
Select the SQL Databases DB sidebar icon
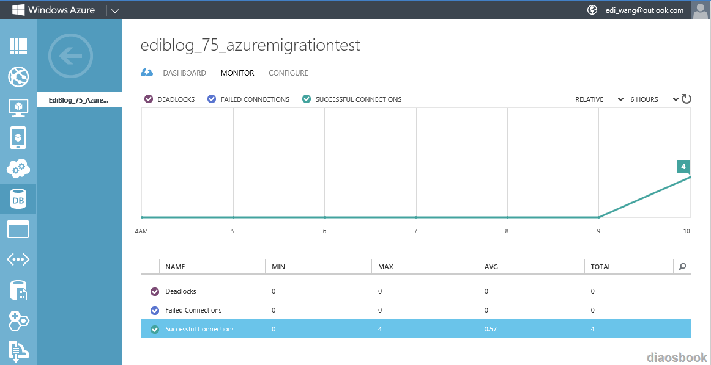(x=18, y=199)
